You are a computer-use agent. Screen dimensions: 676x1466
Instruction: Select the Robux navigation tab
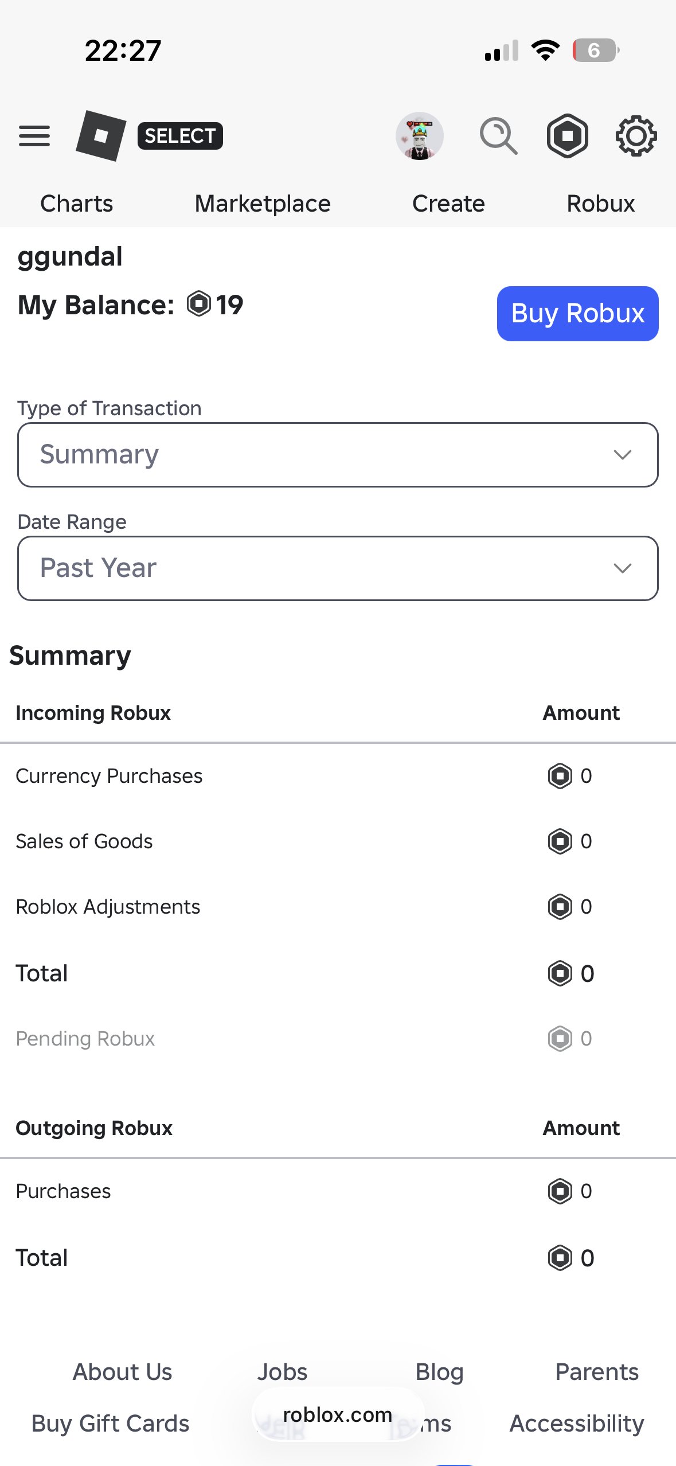(601, 204)
